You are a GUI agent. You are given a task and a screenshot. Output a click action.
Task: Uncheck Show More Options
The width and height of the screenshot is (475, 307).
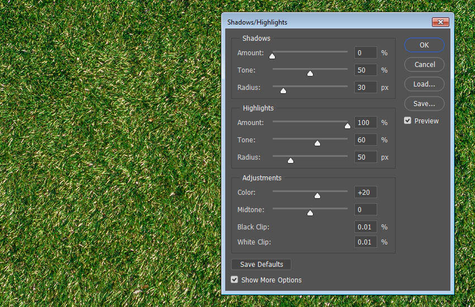point(235,280)
